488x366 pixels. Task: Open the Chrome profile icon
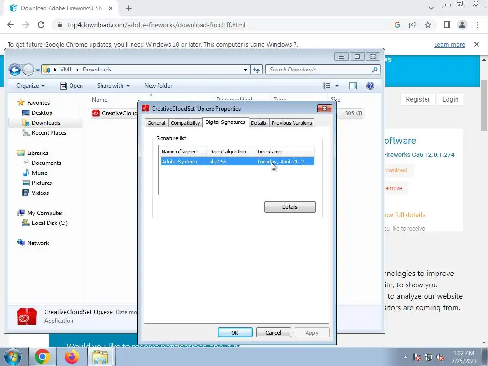click(462, 25)
